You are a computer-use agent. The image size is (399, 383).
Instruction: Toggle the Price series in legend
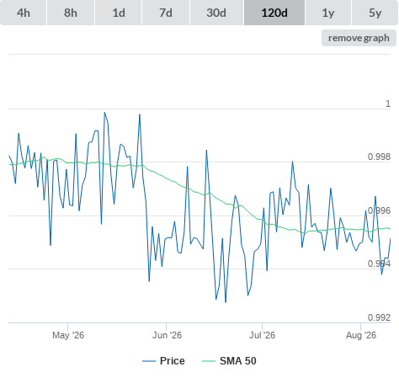[173, 361]
